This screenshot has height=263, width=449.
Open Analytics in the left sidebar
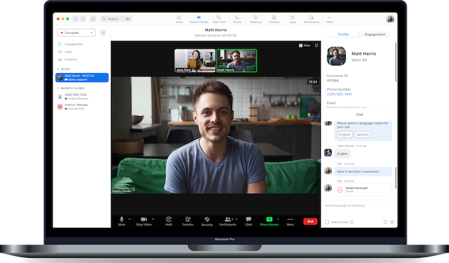[x=71, y=59]
